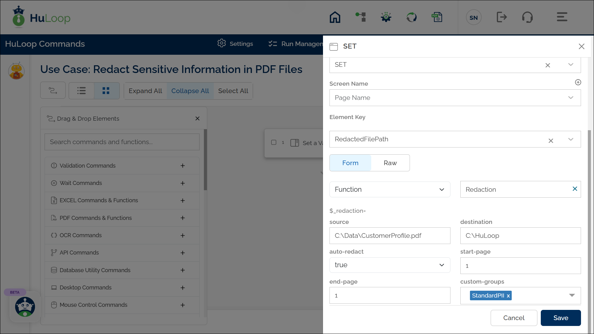The height and width of the screenshot is (334, 594).
Task: Check the step 1 checkbox
Action: click(273, 143)
